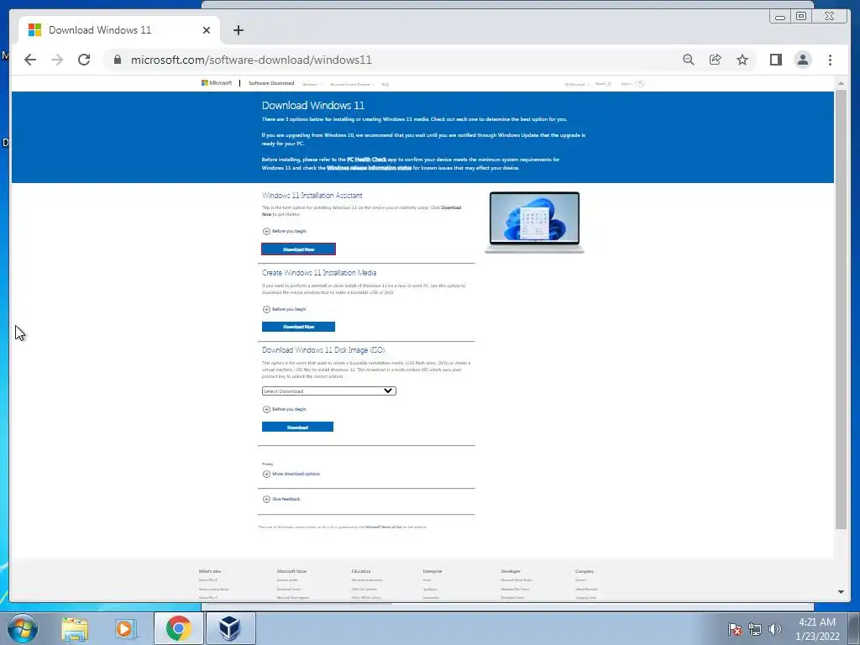Image resolution: width=860 pixels, height=645 pixels.
Task: Click the Sign in avatar on the page
Action: click(x=639, y=83)
